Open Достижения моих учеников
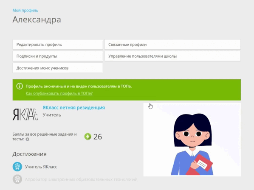254x190 pixels. point(58,68)
